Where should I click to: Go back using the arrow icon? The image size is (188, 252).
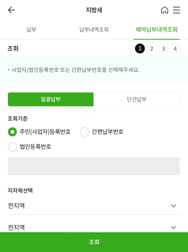point(11,10)
